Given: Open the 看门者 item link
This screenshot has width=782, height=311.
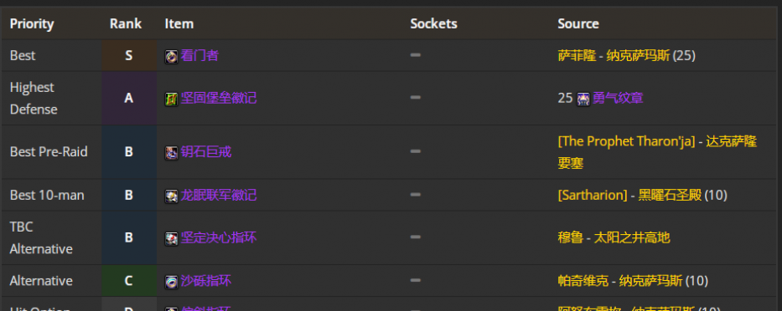Looking at the screenshot, I should click(199, 55).
